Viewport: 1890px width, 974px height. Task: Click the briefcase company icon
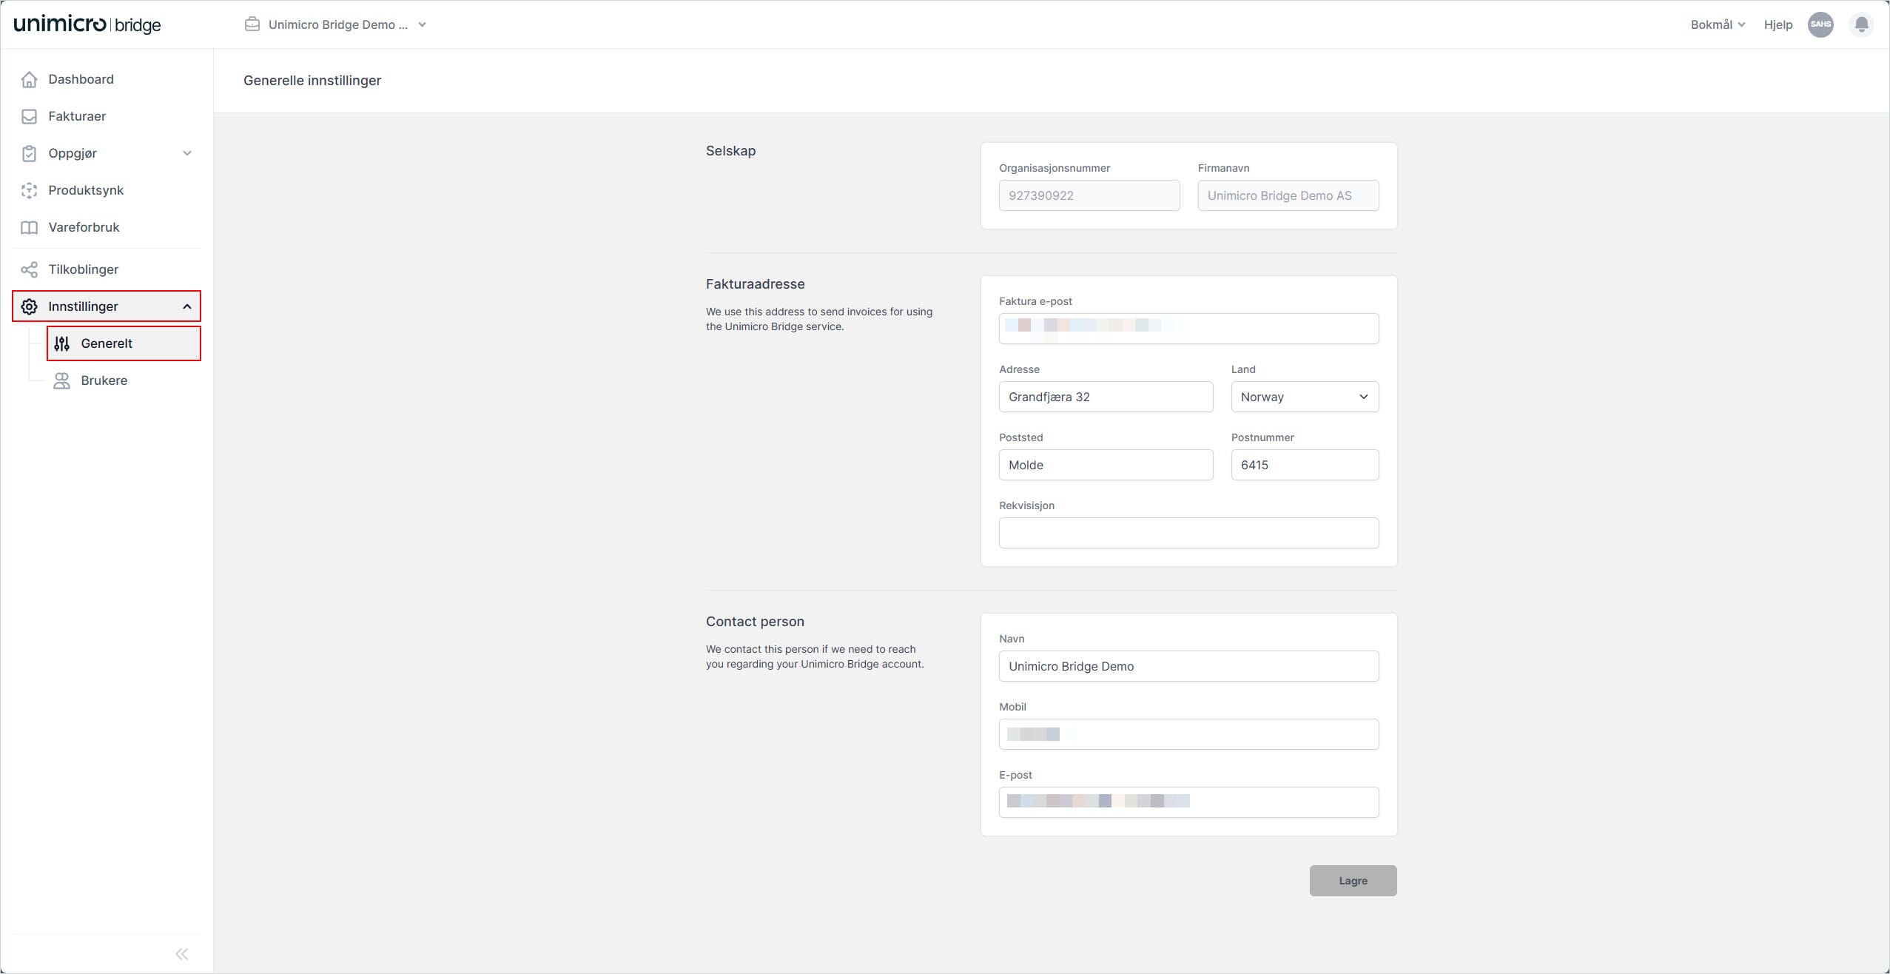[252, 24]
